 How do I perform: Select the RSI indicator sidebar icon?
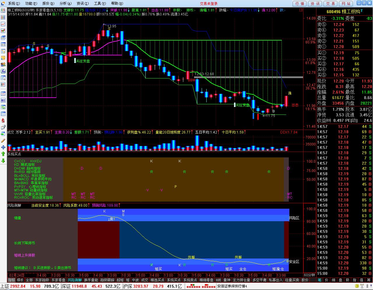pos(3,100)
